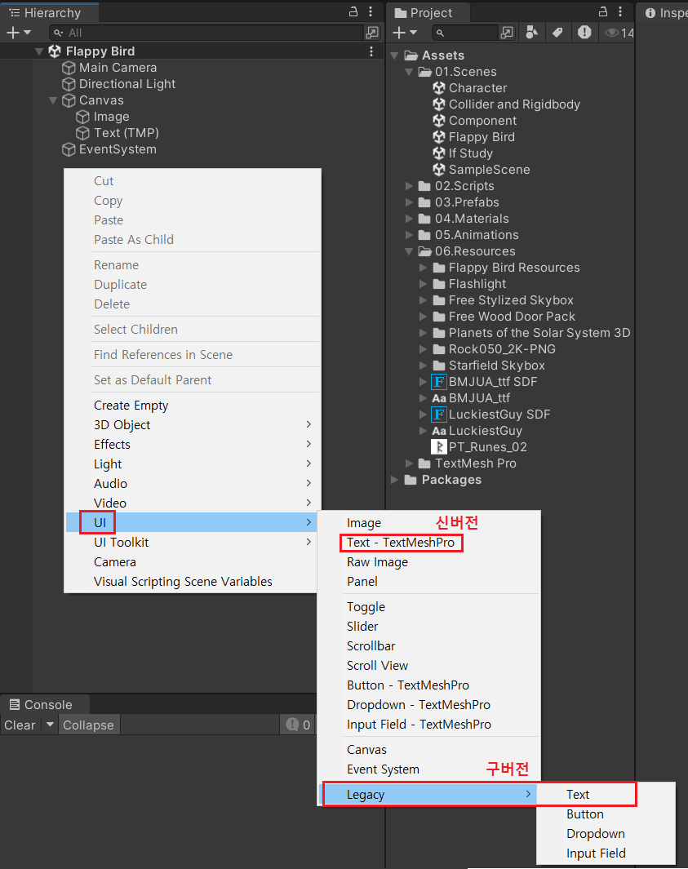Open the UI Toolkit submenu

[192, 542]
